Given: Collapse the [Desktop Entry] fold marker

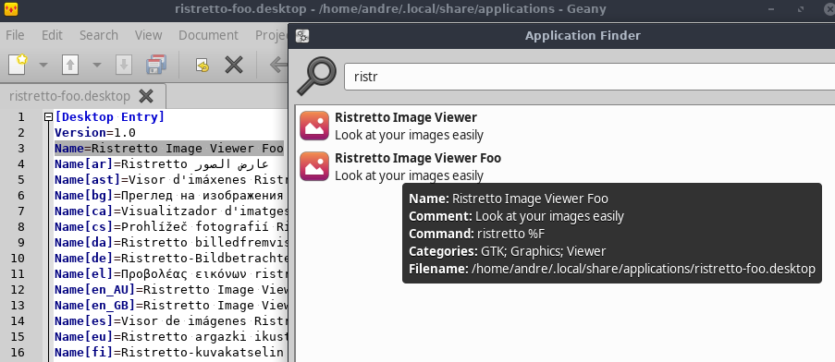Looking at the screenshot, I should tap(48, 117).
